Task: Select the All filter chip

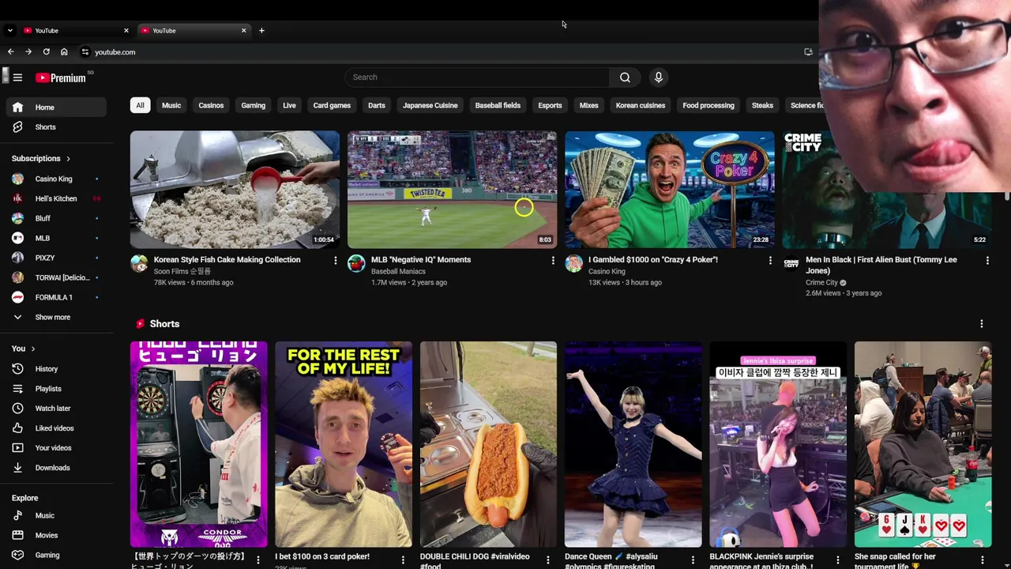Action: point(140,105)
